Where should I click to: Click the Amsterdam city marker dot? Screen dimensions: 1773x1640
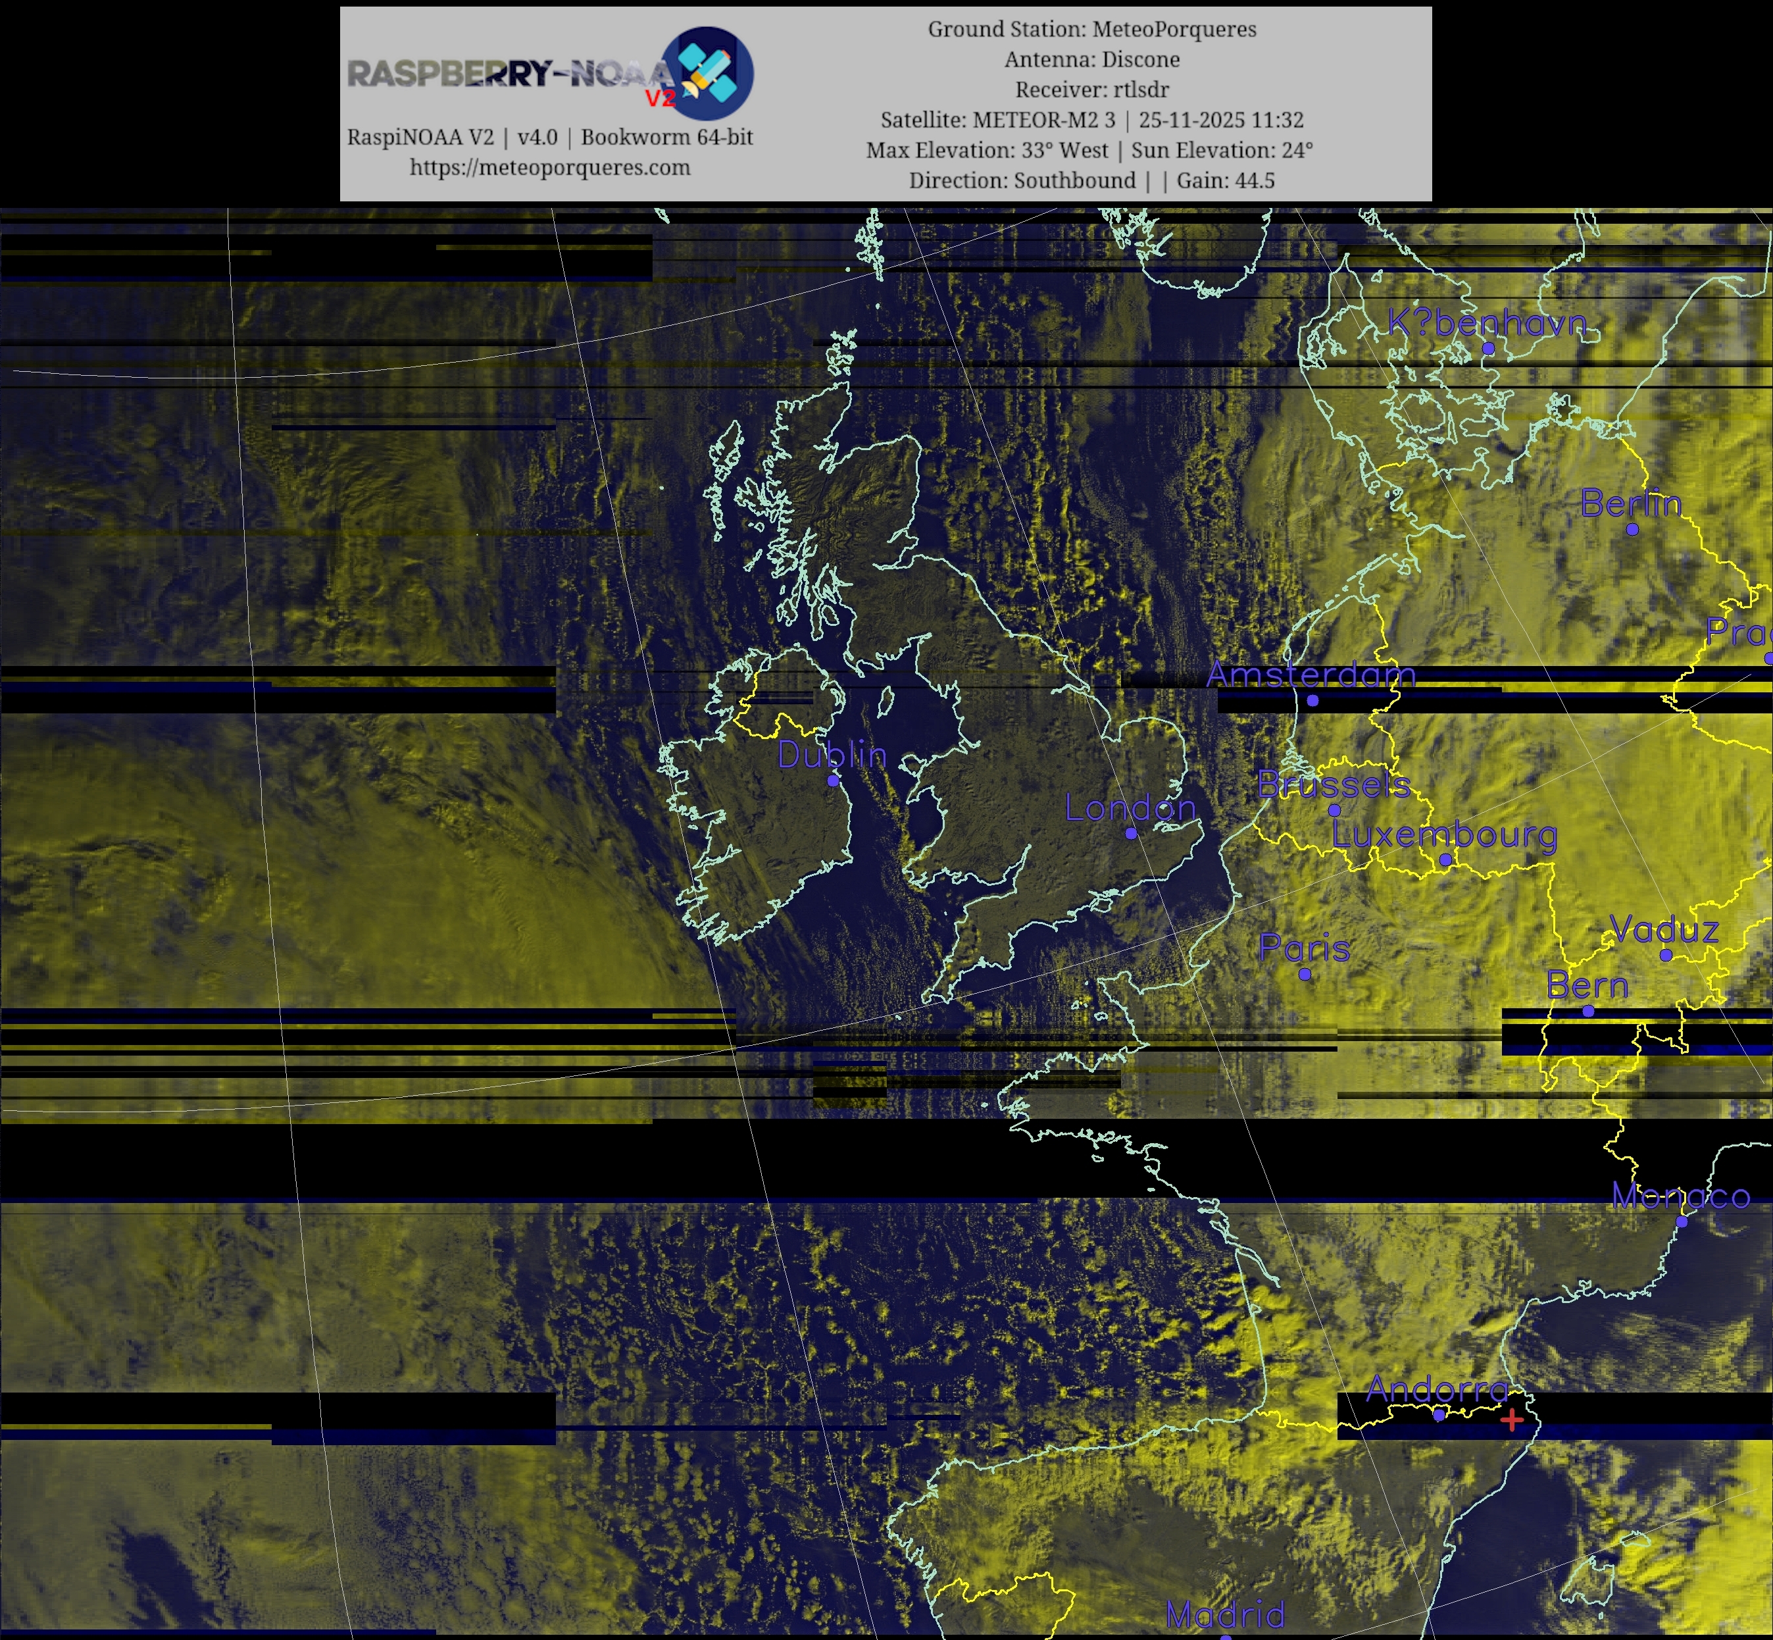(x=1312, y=700)
